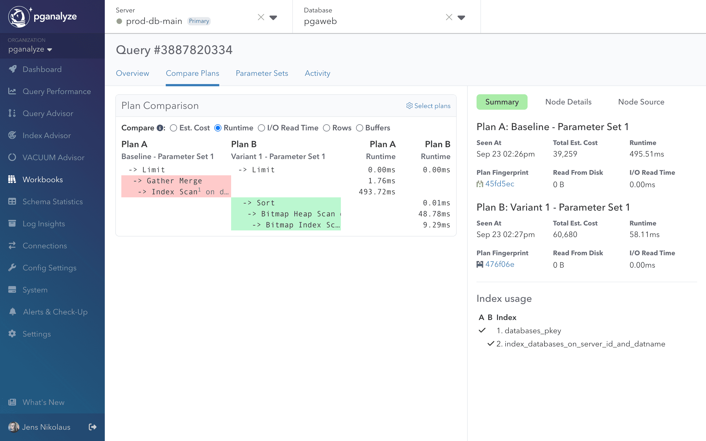The image size is (706, 441).
Task: Switch to the Parameter Sets tab
Action: coord(262,73)
